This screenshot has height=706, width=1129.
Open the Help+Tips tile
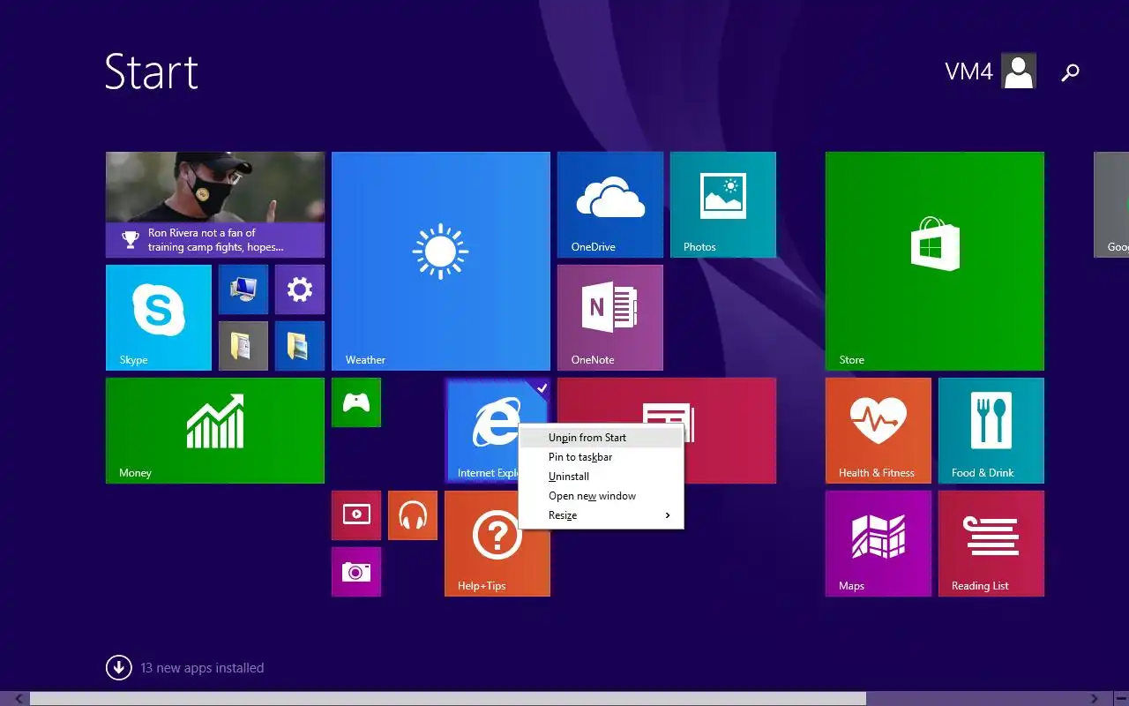coord(497,544)
